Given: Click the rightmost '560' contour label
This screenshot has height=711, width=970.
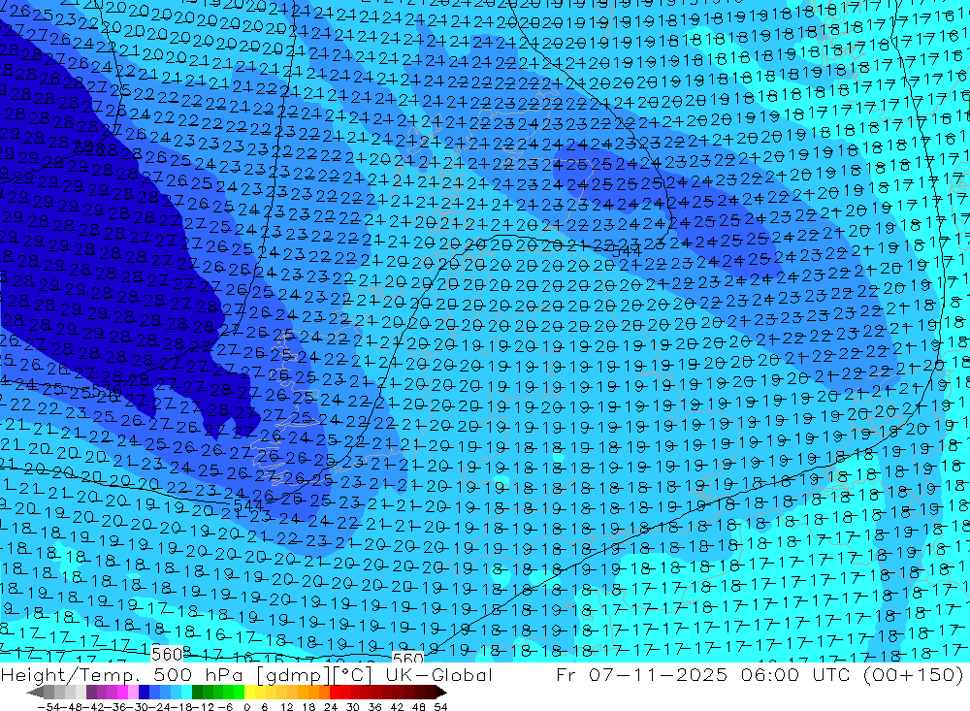Looking at the screenshot, I should click(x=407, y=659).
